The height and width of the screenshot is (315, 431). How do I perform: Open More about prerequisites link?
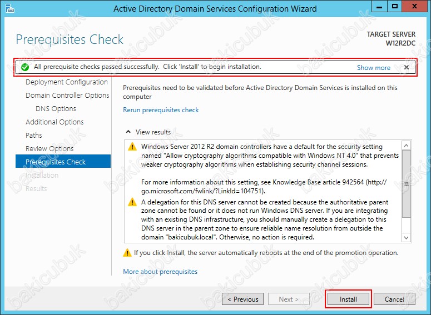click(x=160, y=272)
